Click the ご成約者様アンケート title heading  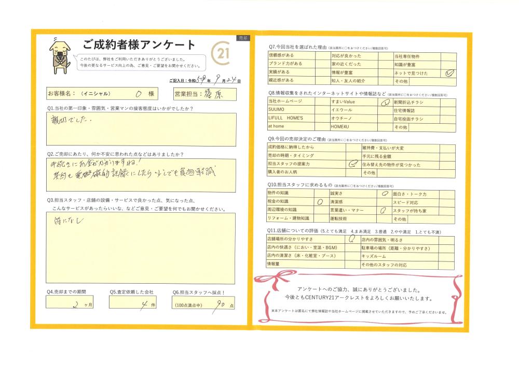coord(139,44)
